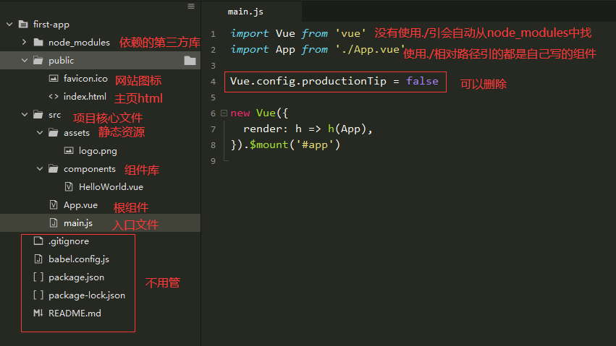Open App.vue from the file tree
The width and height of the screenshot is (616, 346).
click(80, 205)
